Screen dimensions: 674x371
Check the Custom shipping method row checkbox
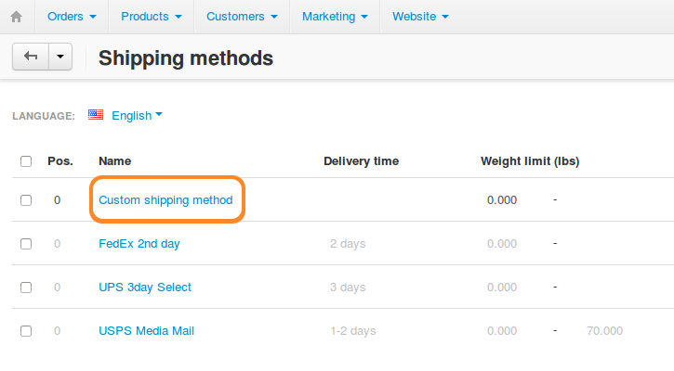coord(26,200)
